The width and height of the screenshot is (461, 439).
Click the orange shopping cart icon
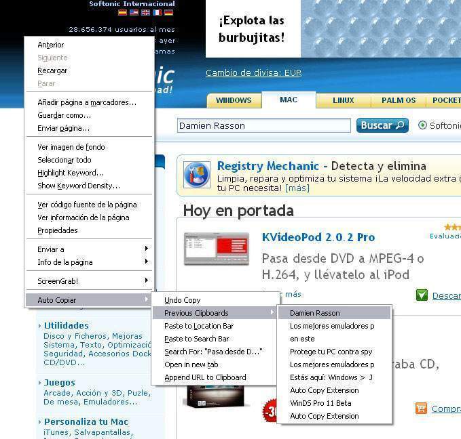[x=421, y=409]
